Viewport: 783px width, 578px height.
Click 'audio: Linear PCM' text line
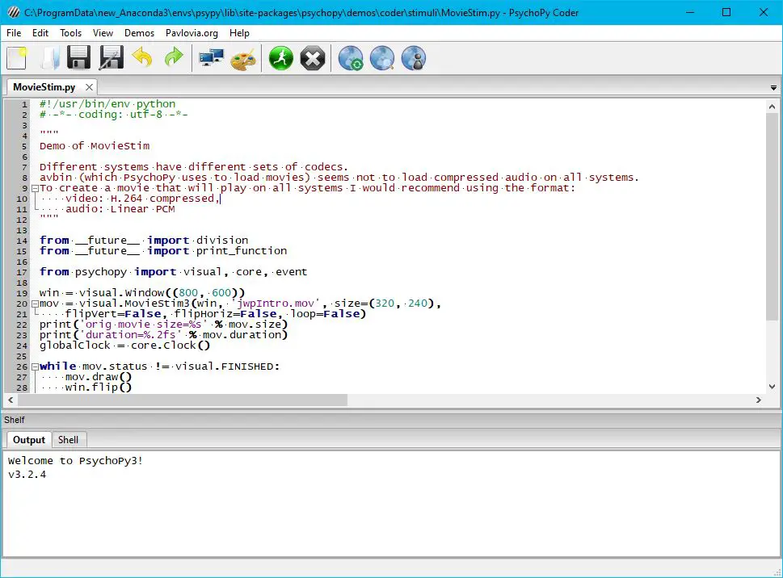120,209
